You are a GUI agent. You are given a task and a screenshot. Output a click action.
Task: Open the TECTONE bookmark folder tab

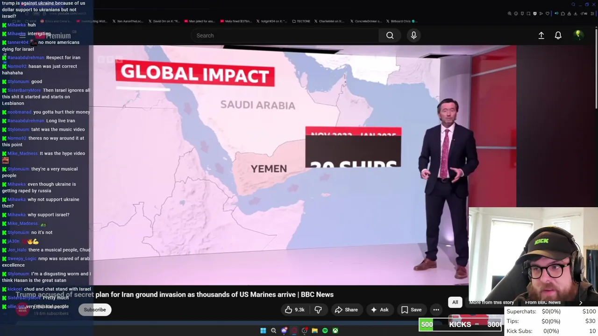click(x=300, y=21)
